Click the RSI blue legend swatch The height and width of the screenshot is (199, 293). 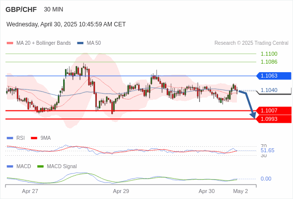10,138
